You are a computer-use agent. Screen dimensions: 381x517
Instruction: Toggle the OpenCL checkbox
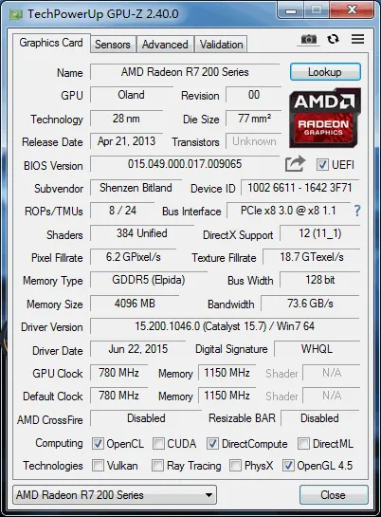[x=98, y=443]
